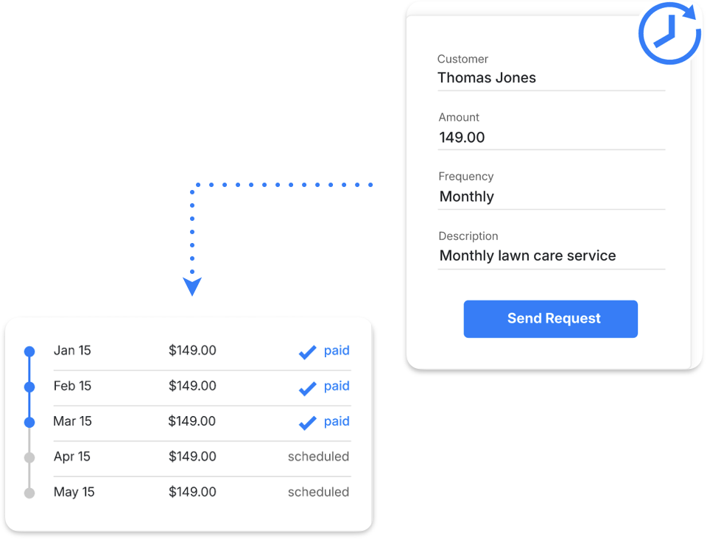
Task: Select the Feb 15 timeline dot
Action: [29, 387]
